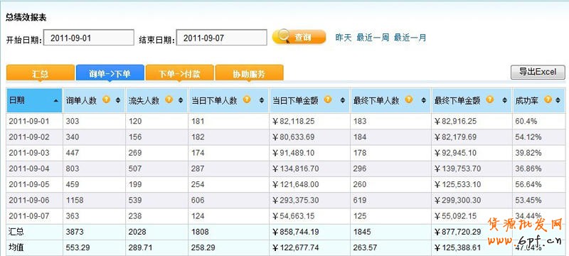569x256 pixels.
Task: Click help icon next to 最终下单人数
Action: tap(408, 99)
